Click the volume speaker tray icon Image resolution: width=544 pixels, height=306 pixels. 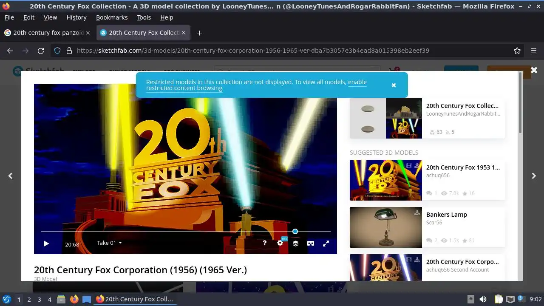click(x=483, y=299)
